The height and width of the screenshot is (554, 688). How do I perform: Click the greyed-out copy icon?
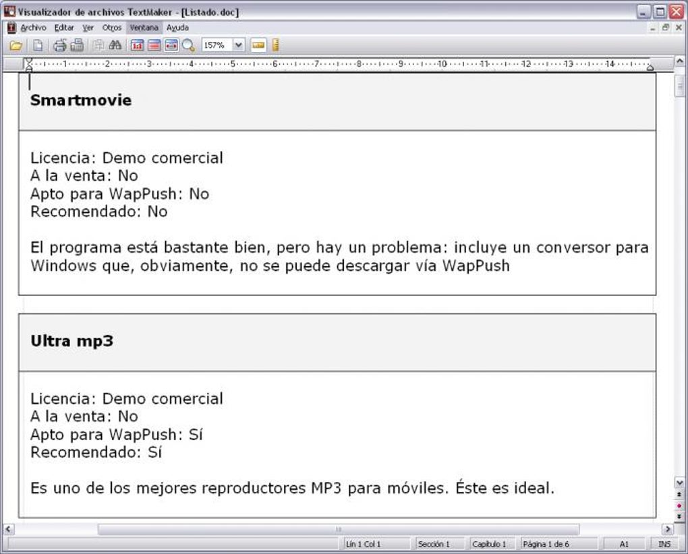[98, 45]
